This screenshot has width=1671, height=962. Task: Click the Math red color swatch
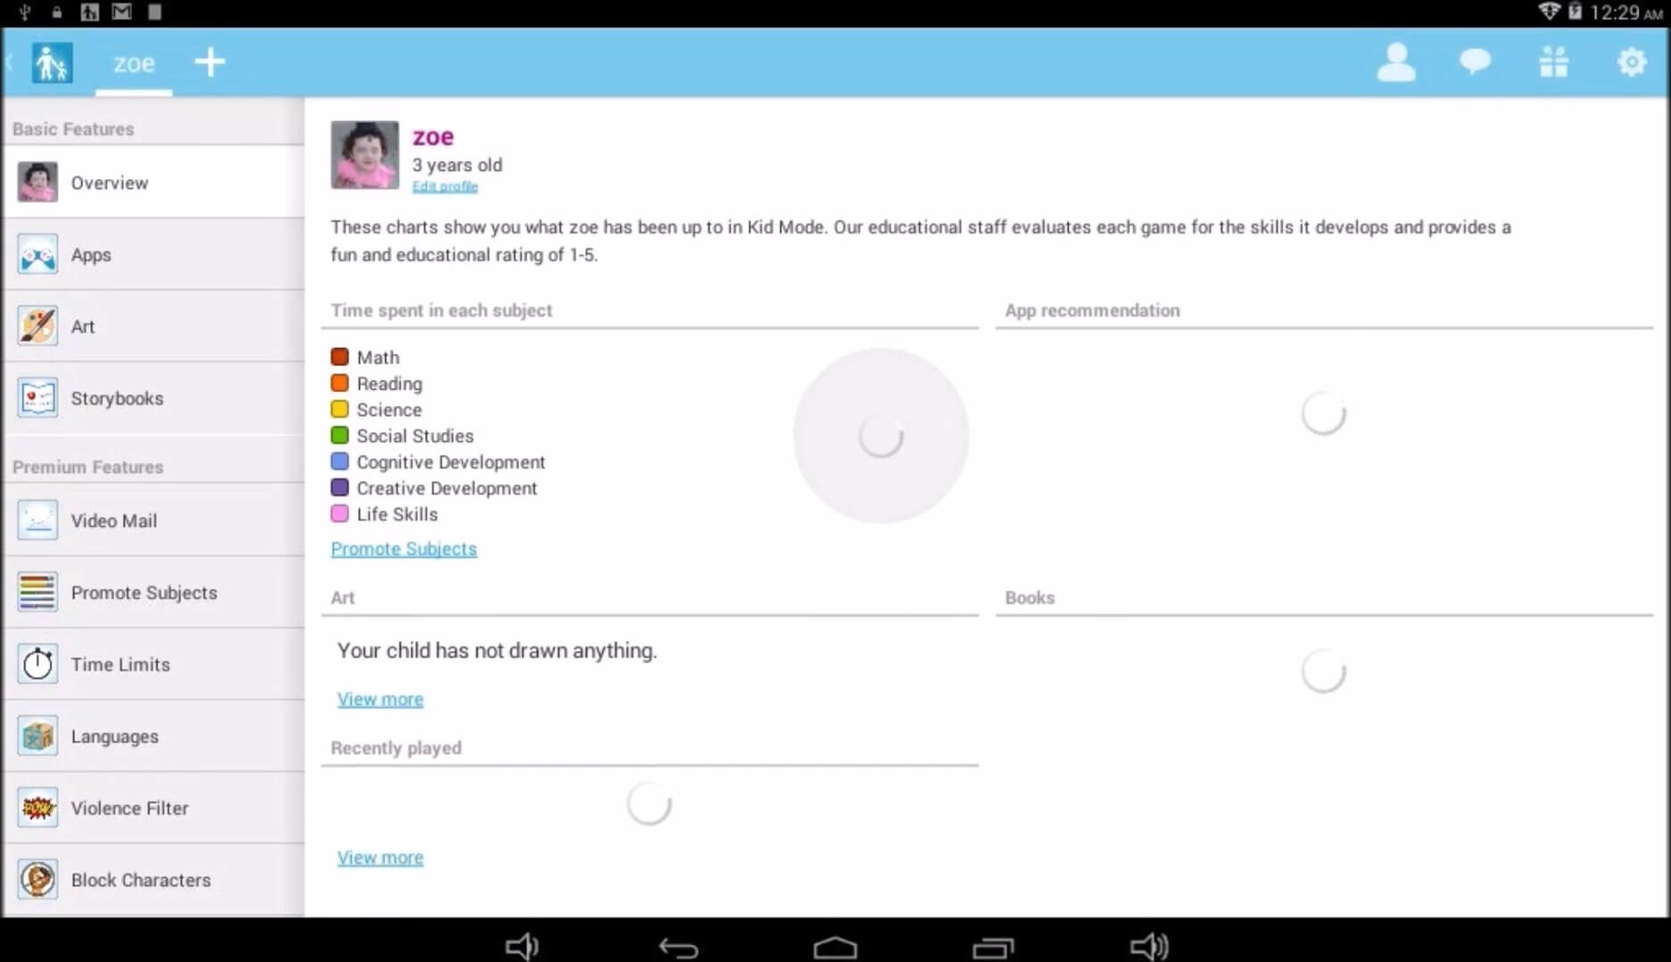tap(339, 357)
